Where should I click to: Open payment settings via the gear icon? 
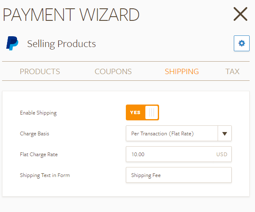point(241,43)
